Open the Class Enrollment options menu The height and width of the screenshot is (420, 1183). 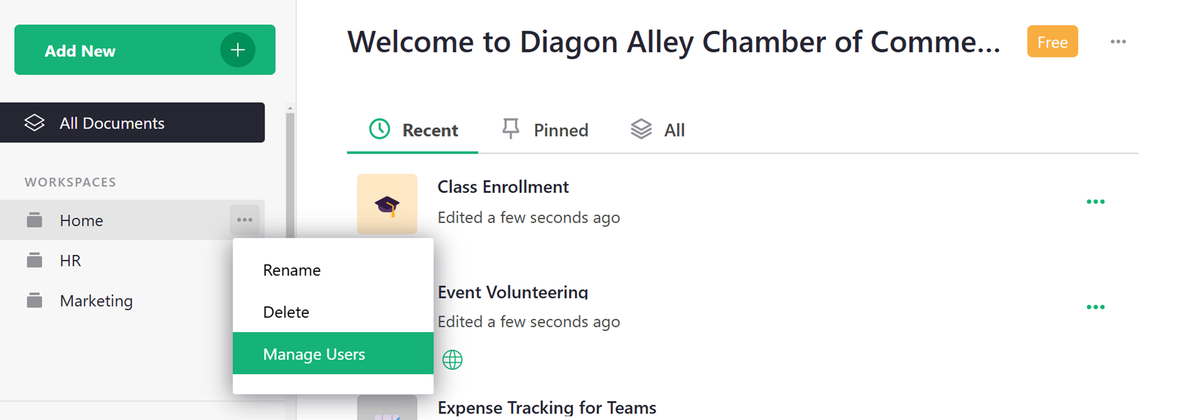pos(1095,202)
